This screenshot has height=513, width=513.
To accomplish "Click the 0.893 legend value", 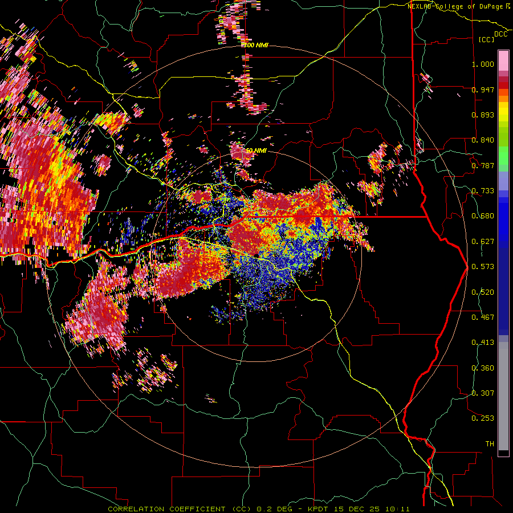I will (x=483, y=115).
